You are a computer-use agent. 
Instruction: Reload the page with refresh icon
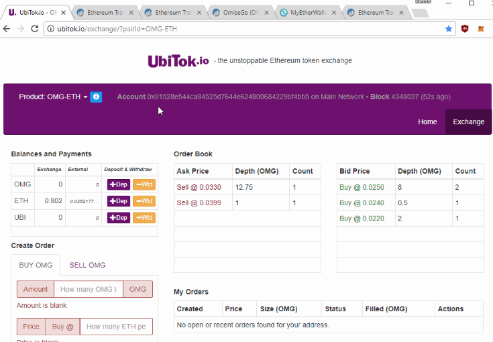(x=35, y=29)
